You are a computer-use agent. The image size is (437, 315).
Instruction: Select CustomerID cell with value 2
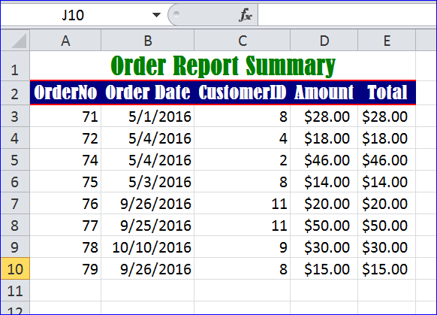(243, 160)
